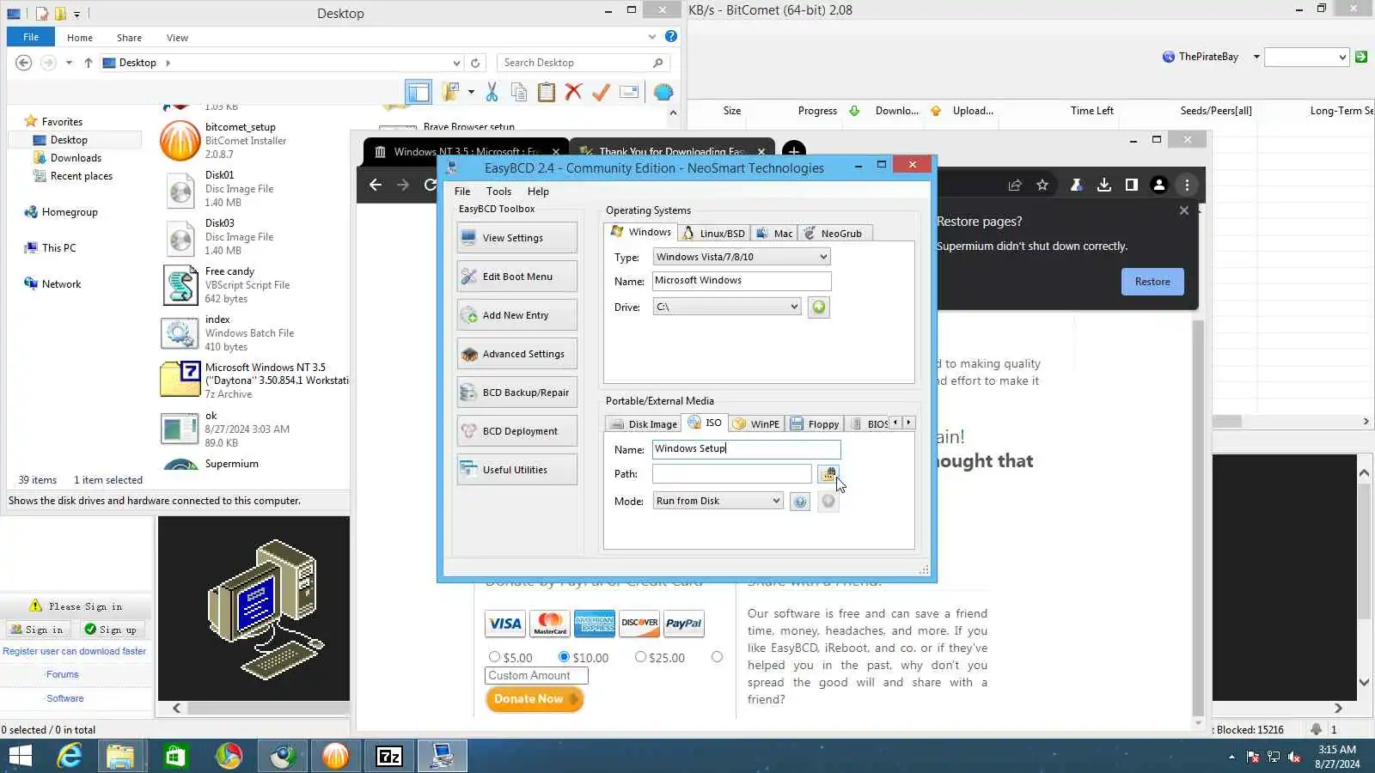Open the browser profile avatar icon
This screenshot has height=773, width=1375.
click(1159, 185)
